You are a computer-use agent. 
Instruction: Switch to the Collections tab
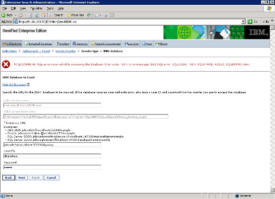[12, 44]
